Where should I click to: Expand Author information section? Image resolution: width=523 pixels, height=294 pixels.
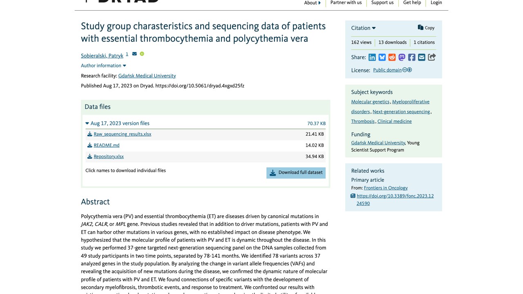click(x=103, y=65)
